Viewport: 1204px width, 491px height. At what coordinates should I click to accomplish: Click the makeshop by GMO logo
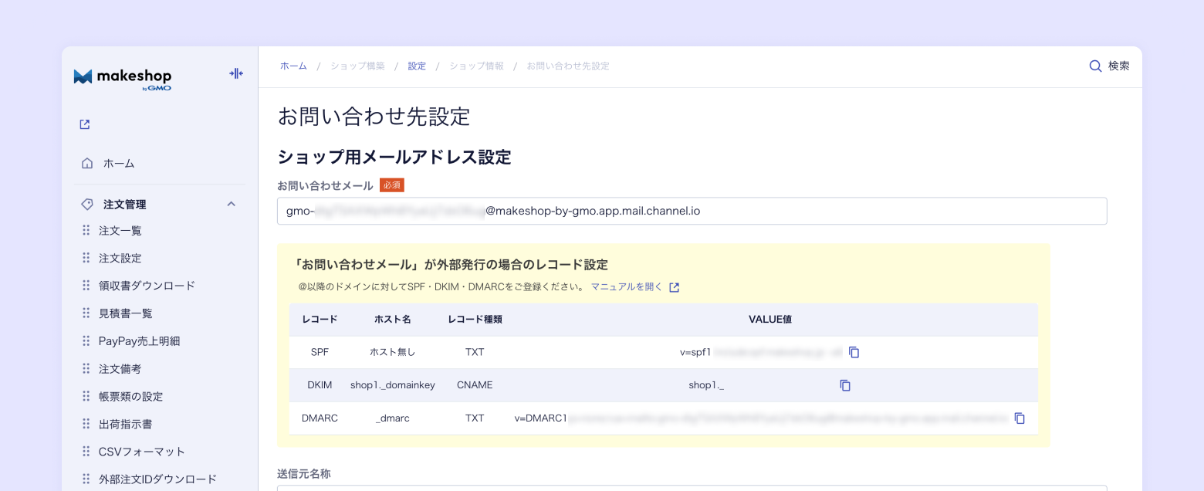(x=123, y=79)
